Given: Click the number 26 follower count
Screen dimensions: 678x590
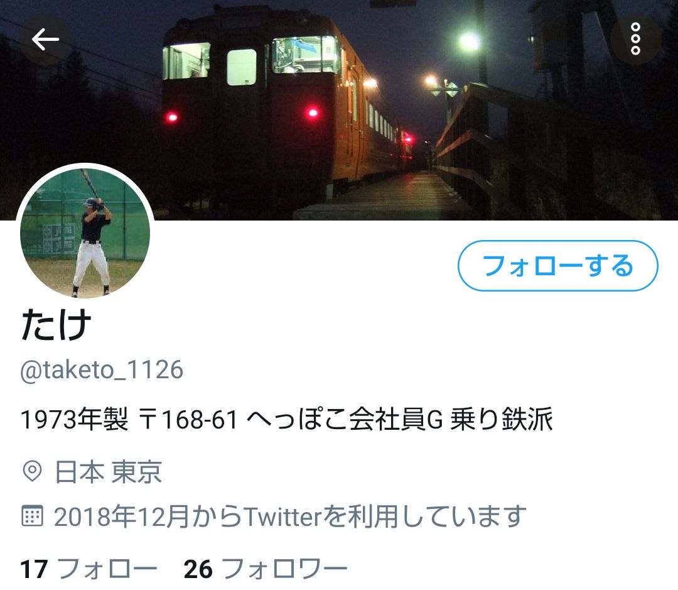Looking at the screenshot, I should 198,569.
